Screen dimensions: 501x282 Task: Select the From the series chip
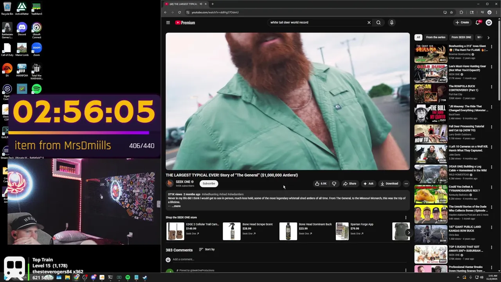pos(436,37)
